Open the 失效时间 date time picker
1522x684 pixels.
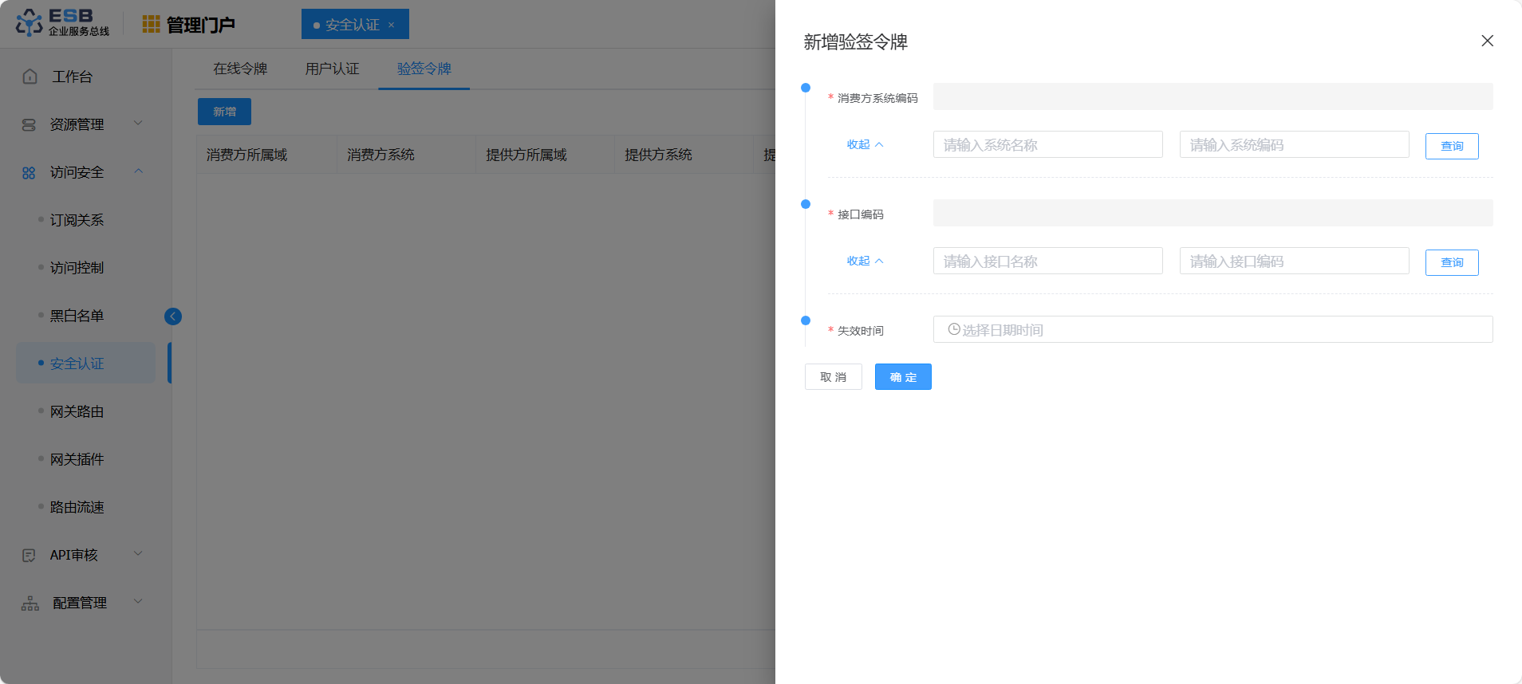tap(1212, 330)
